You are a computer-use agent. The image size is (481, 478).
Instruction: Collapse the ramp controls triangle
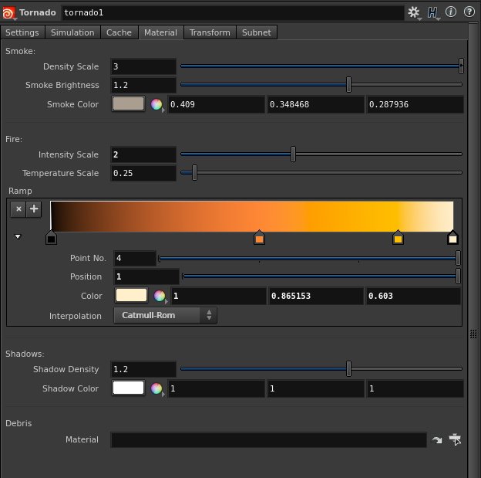pyautogui.click(x=18, y=236)
